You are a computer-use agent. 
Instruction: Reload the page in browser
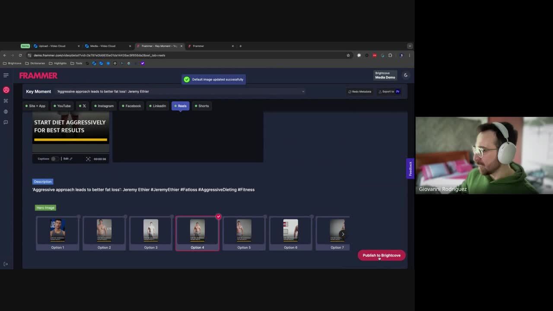click(20, 55)
